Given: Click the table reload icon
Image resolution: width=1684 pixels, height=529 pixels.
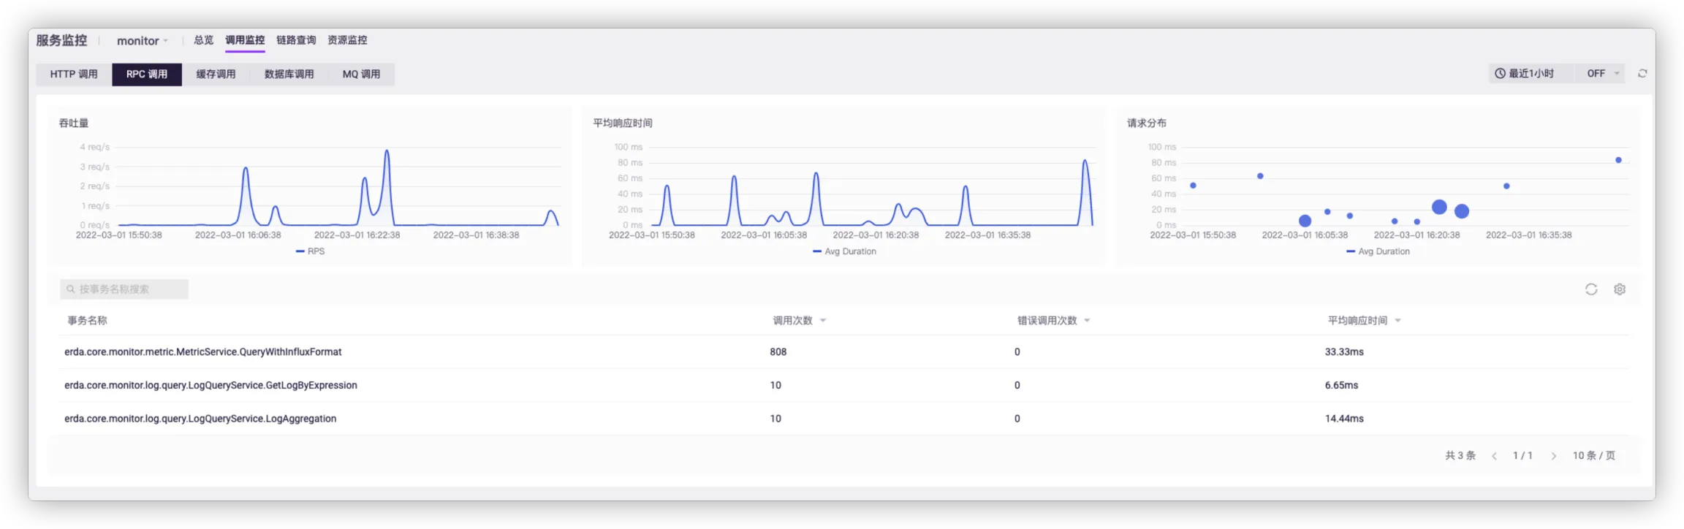Looking at the screenshot, I should tap(1591, 289).
